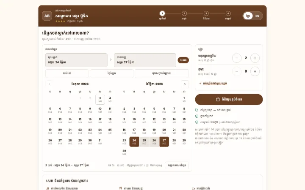
Task: Switch language to Khmer option
Action: 248,16
